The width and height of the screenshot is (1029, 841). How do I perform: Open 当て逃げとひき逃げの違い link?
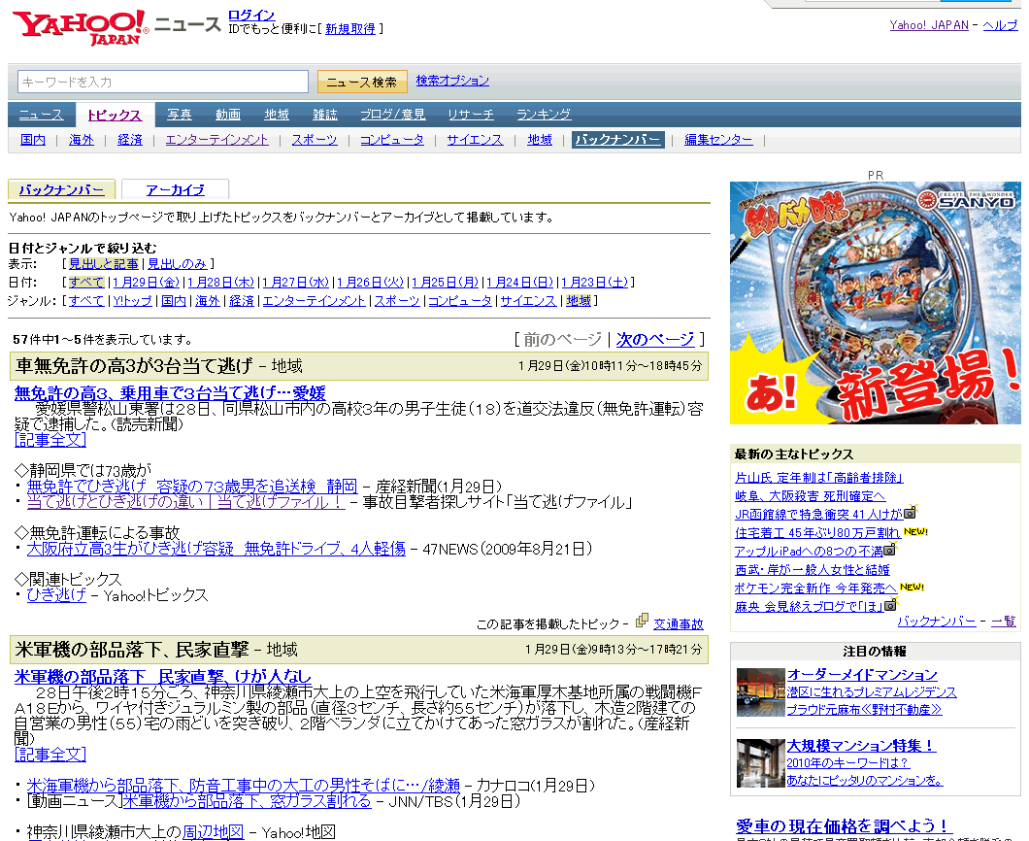coord(185,502)
